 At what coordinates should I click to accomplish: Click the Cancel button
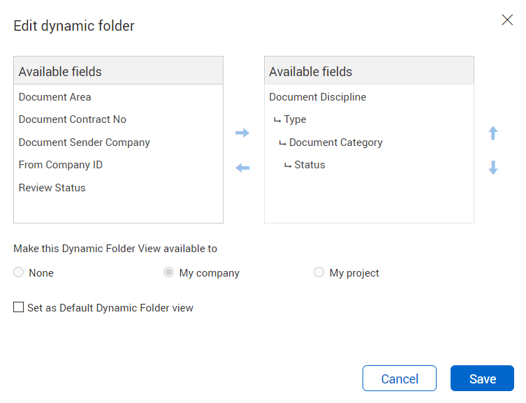(x=399, y=378)
